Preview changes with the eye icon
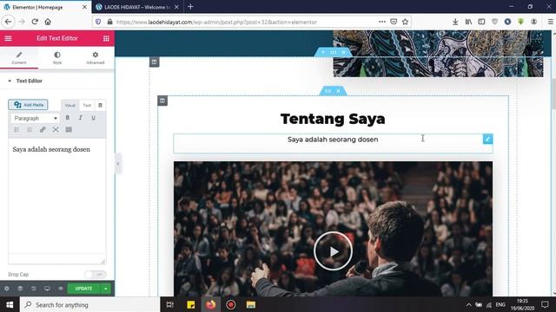The width and height of the screenshot is (556, 312). [x=61, y=289]
